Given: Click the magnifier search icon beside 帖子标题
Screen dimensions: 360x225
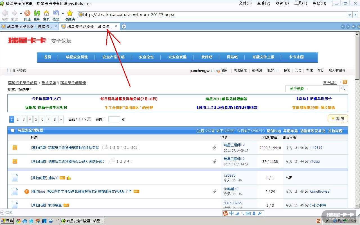Looking at the screenshot, I should (343, 89).
